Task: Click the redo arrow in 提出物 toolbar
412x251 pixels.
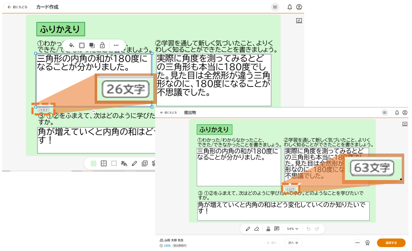Action: (x=317, y=229)
